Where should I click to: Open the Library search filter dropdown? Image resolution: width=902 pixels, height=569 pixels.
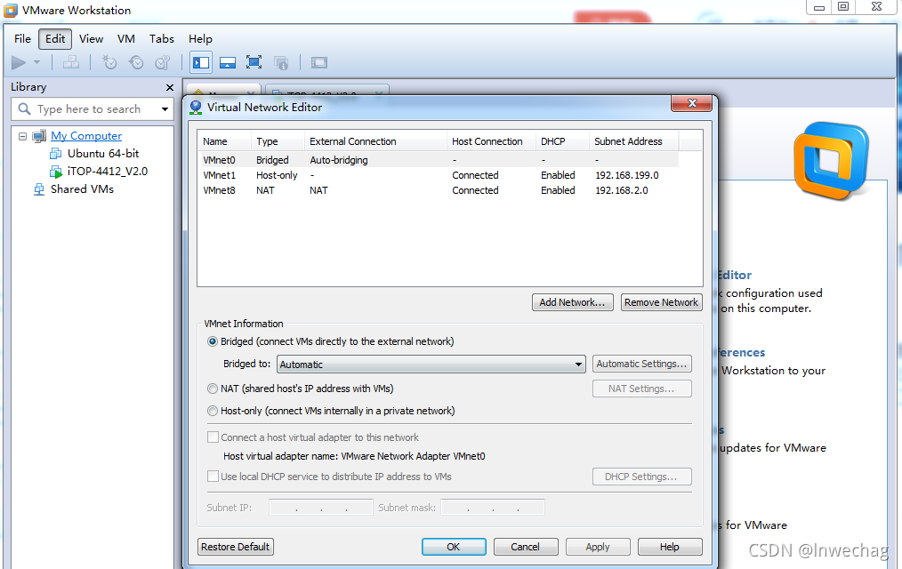[x=165, y=109]
